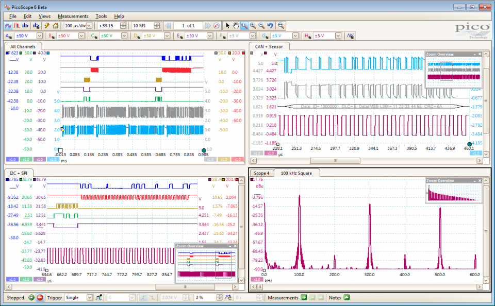Click the I2C + SPI horizontal scrollbar thumb

[185, 287]
